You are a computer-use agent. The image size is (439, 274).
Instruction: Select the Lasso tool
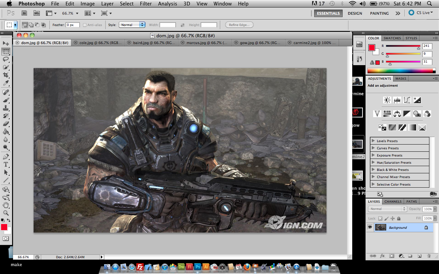click(x=6, y=60)
